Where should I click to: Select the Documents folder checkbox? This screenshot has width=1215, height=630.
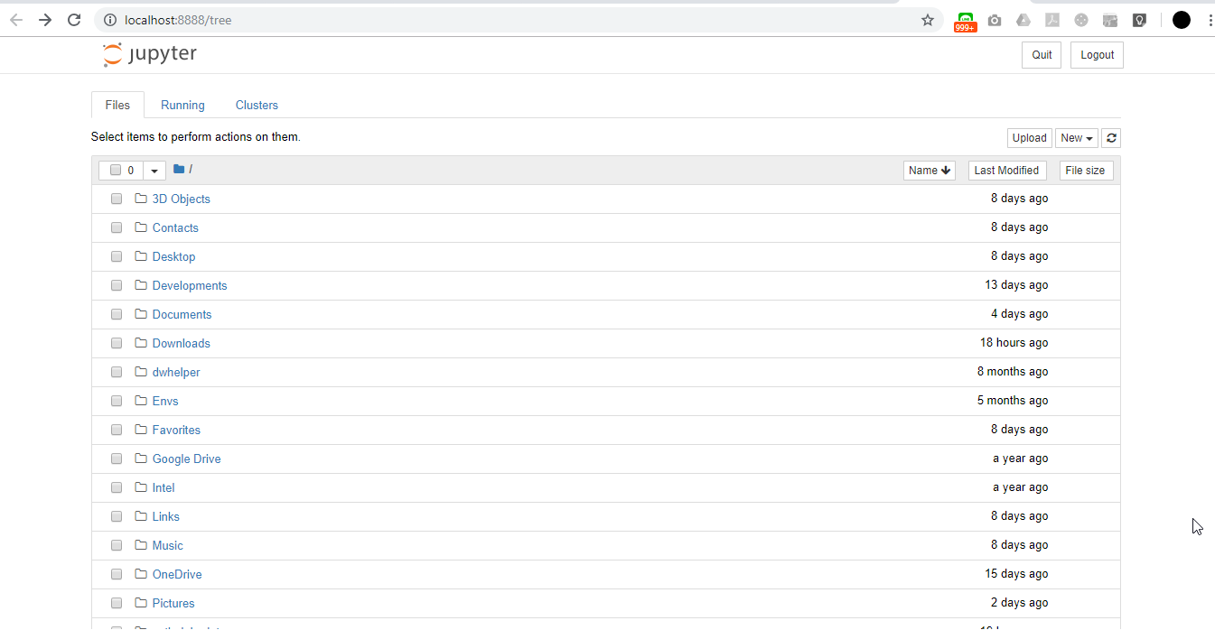117,314
